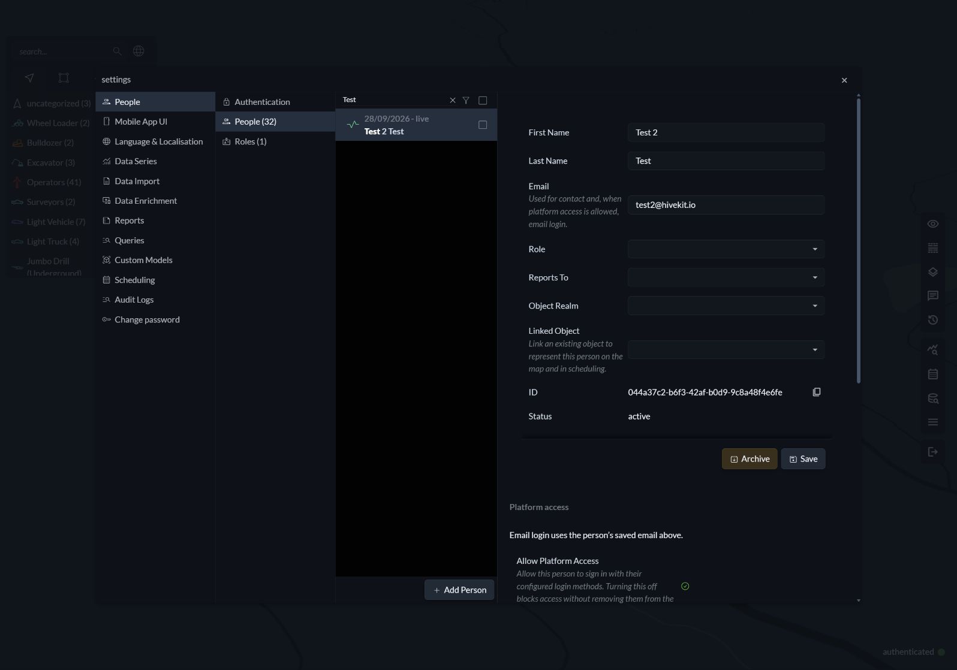Select the Operators (41) category
The width and height of the screenshot is (957, 670).
coord(52,182)
